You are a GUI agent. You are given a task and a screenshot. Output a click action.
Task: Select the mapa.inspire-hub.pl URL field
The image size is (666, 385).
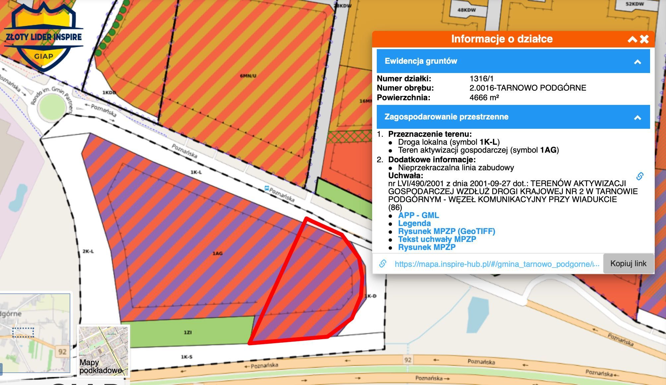tap(497, 264)
